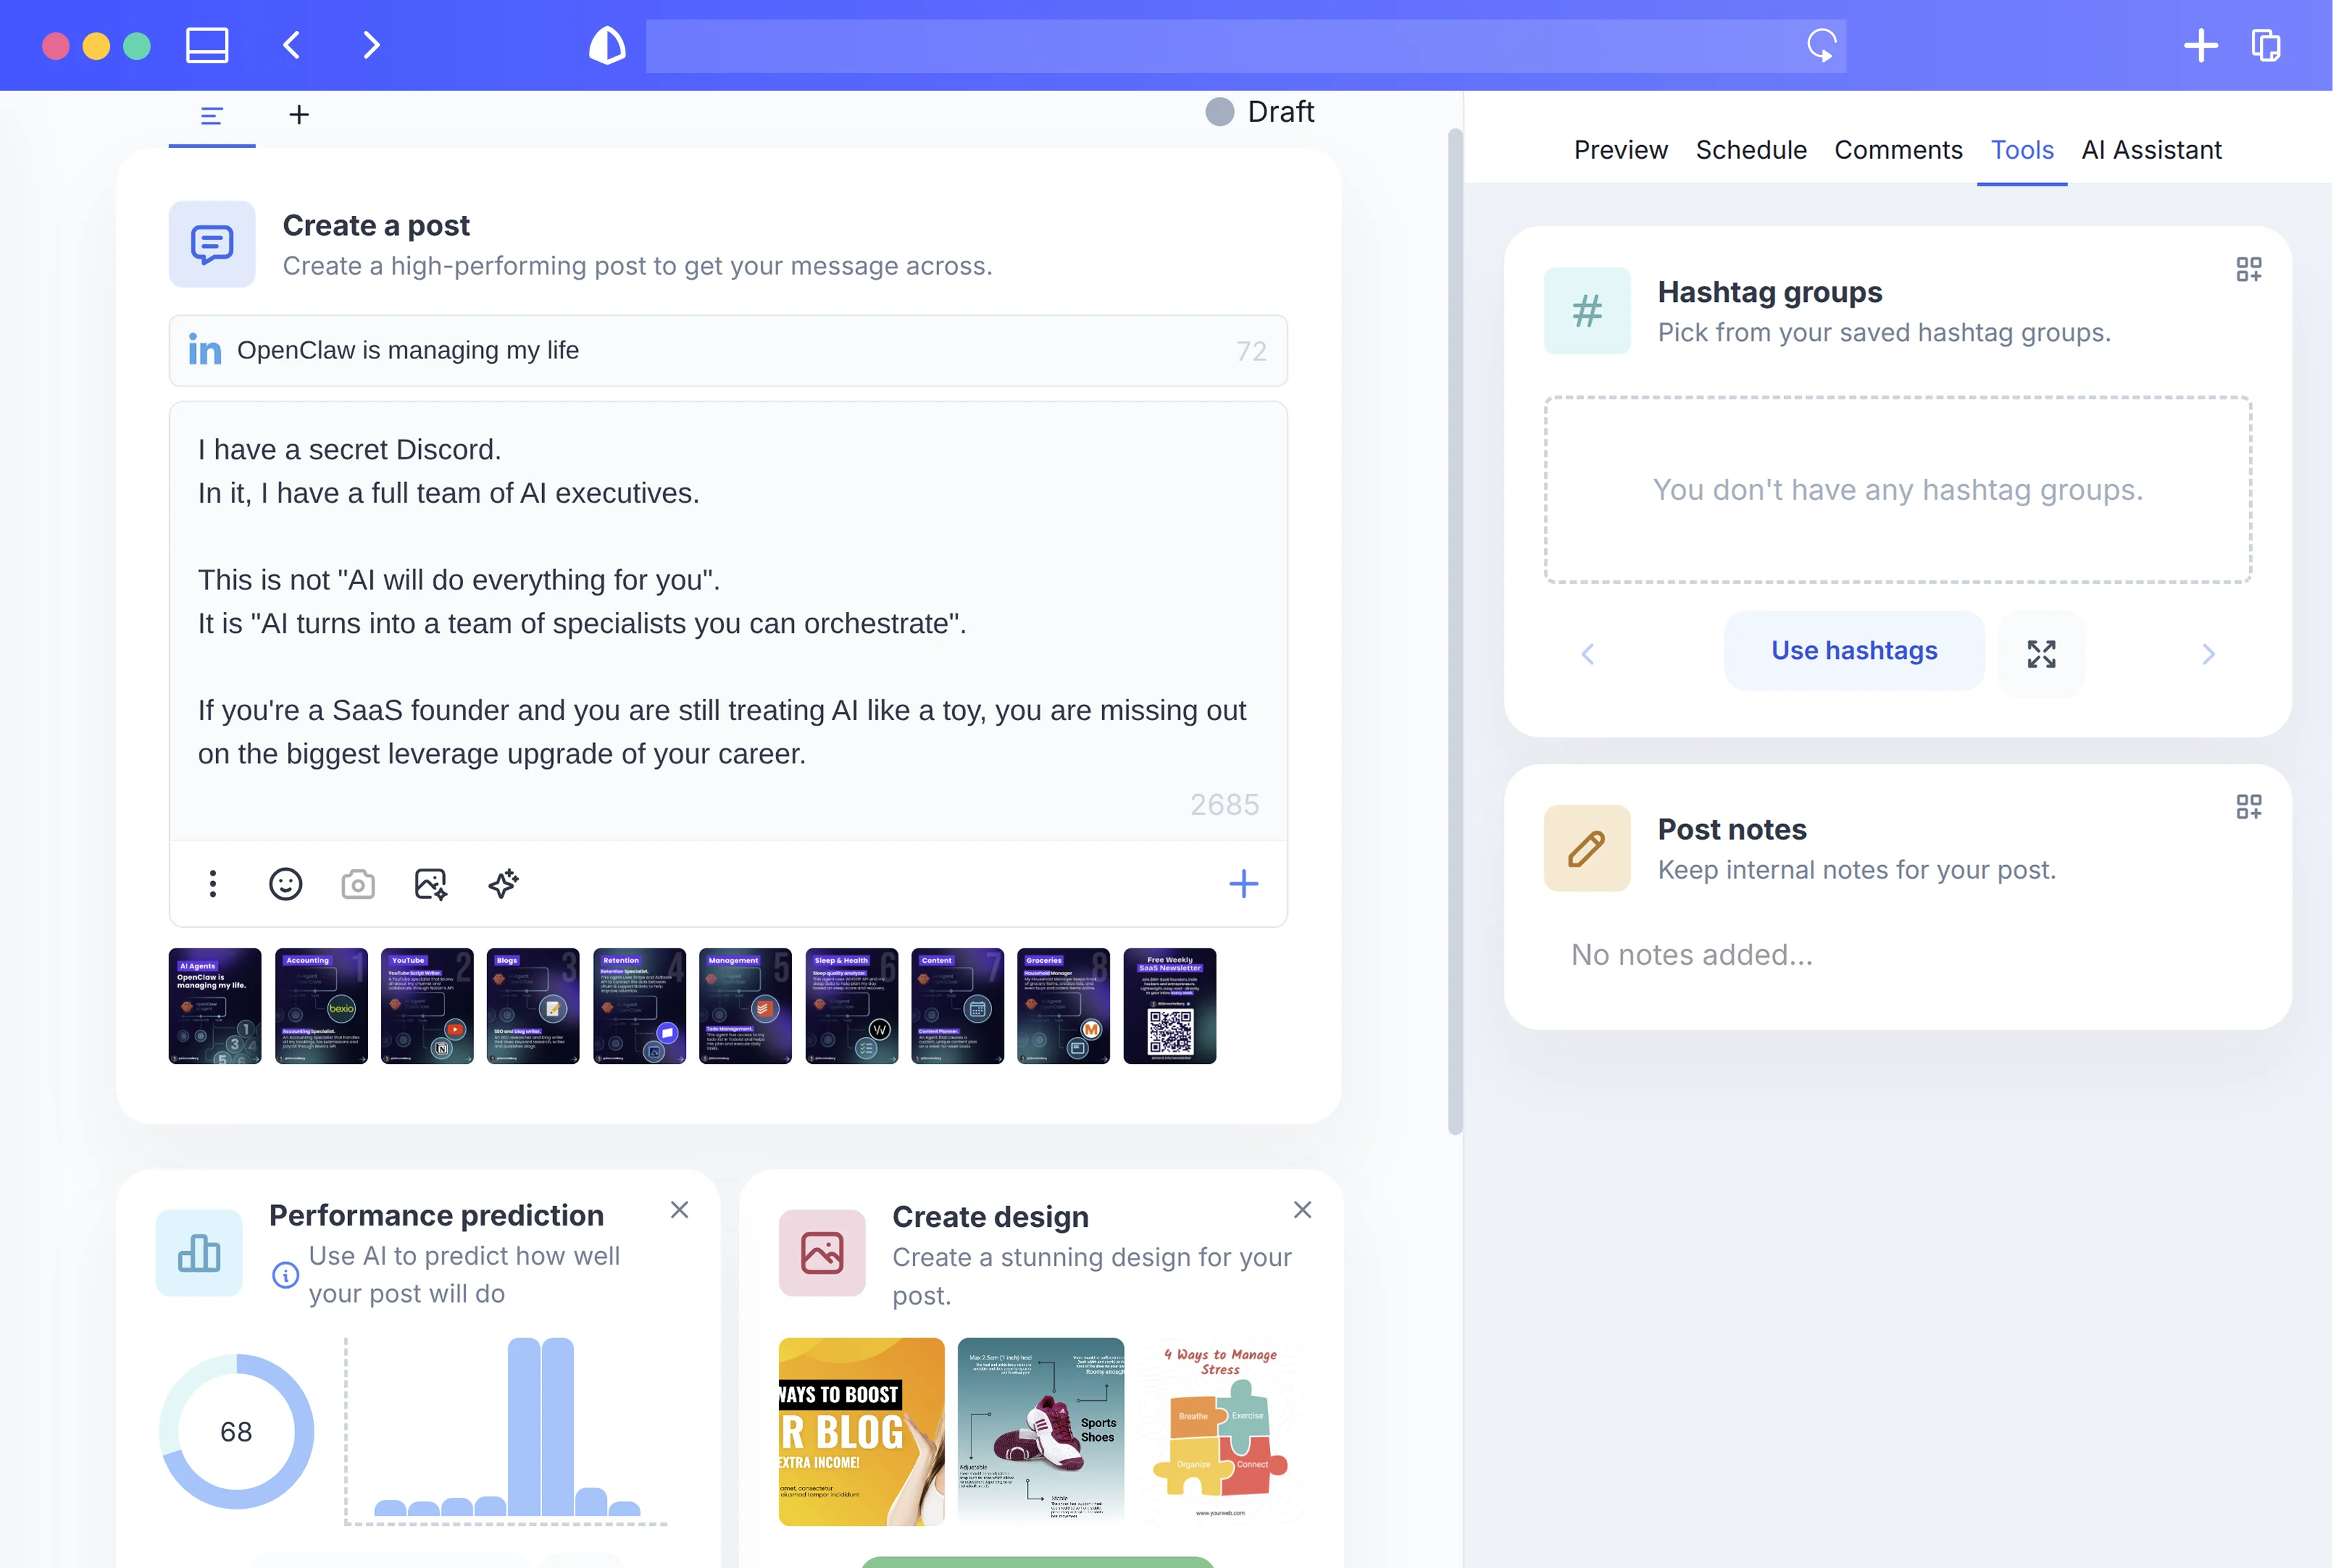2333x1568 pixels.
Task: Open the AI image generation icon
Action: [x=430, y=884]
